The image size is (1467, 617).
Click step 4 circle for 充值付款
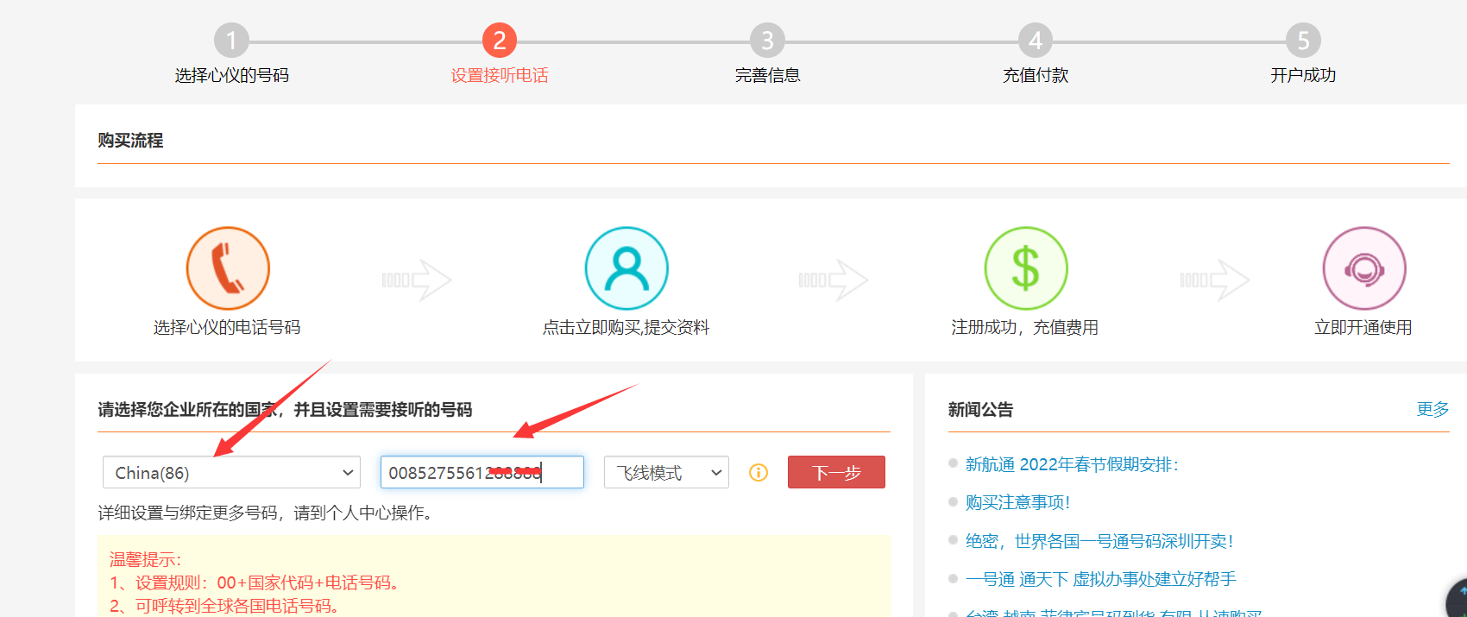click(x=1036, y=41)
